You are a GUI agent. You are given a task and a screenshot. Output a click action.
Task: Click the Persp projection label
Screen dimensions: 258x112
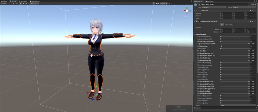click(186, 17)
